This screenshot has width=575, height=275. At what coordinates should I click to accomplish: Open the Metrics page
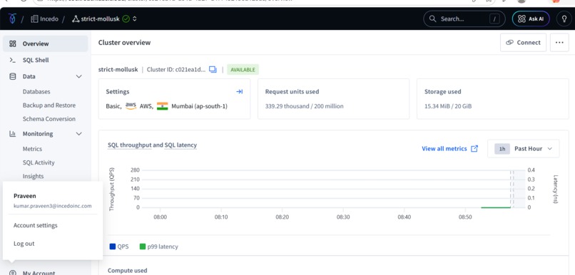32,149
